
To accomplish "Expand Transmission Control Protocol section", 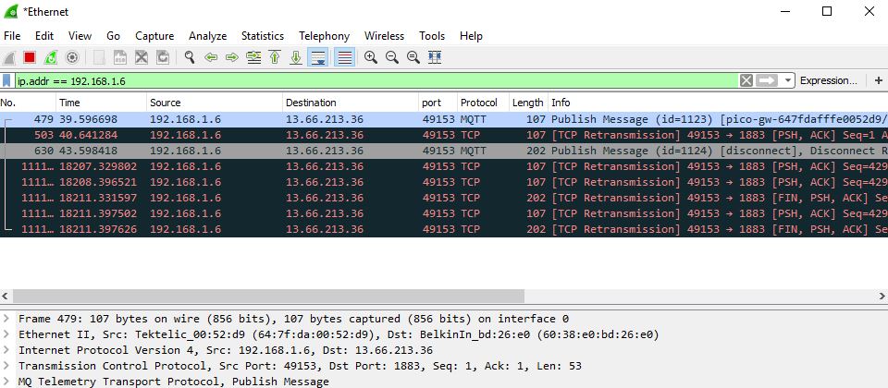I will [6, 366].
